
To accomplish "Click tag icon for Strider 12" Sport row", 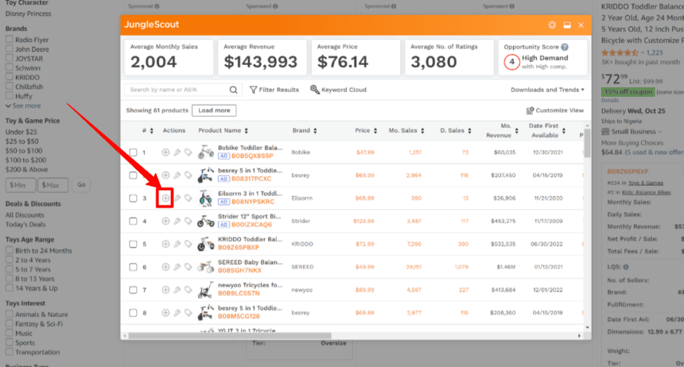I will tap(188, 221).
